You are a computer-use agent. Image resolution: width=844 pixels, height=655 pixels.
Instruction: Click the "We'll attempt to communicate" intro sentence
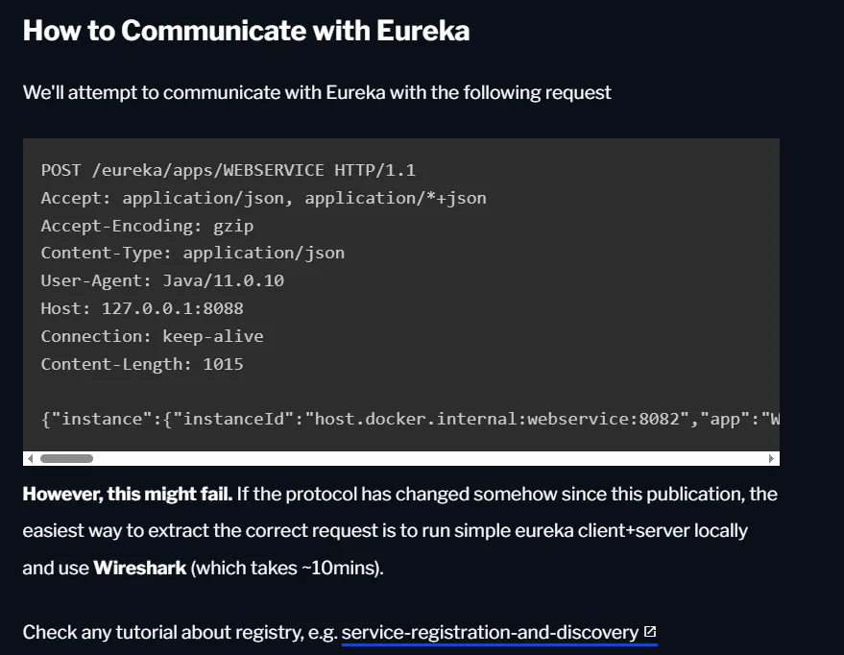coord(317,93)
